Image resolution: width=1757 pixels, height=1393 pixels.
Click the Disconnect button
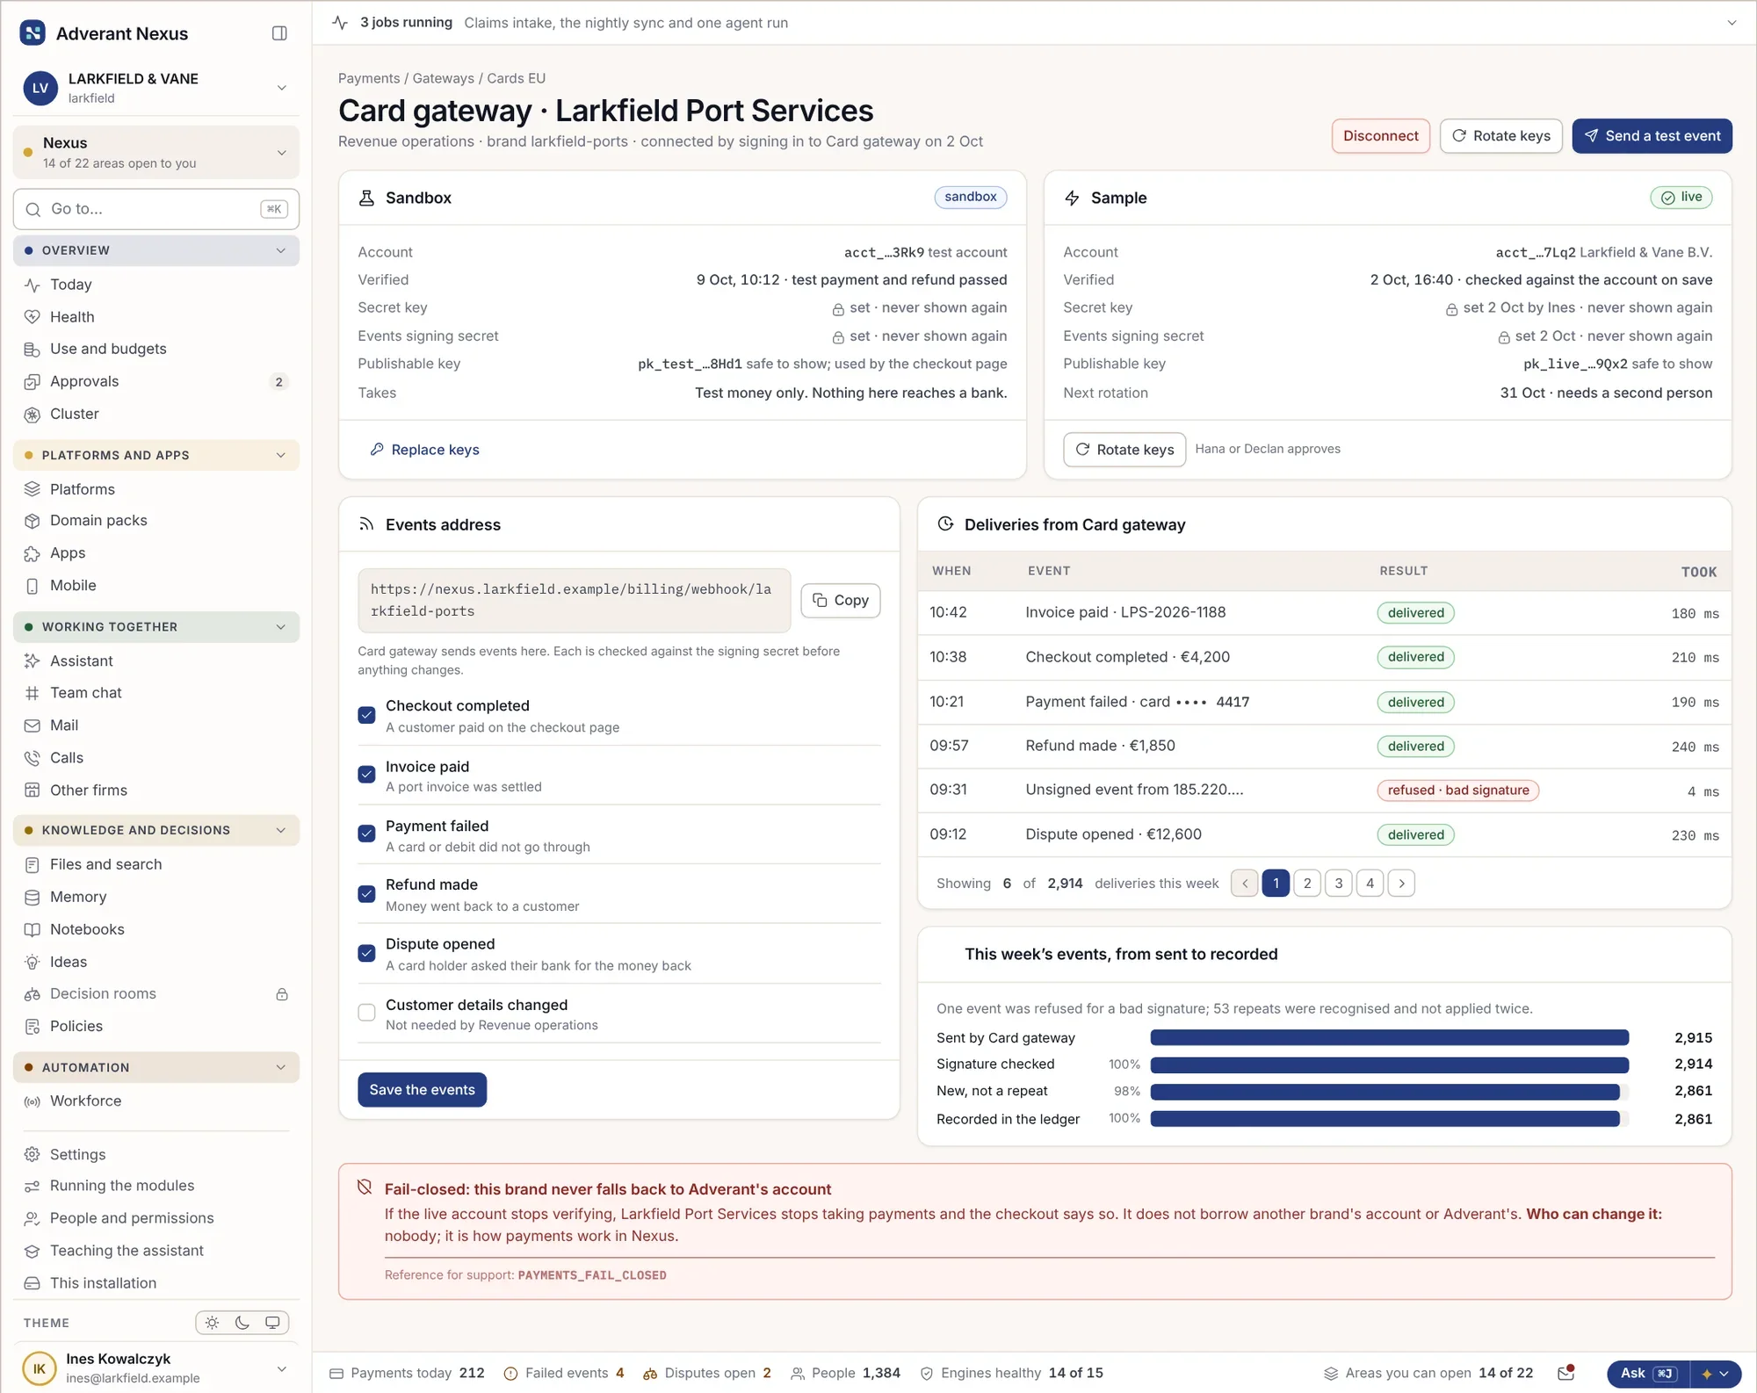pos(1380,136)
